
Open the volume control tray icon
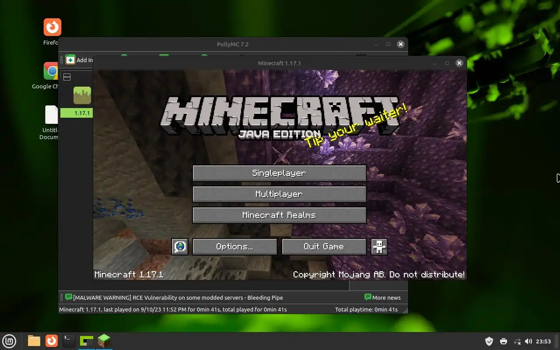click(528, 341)
